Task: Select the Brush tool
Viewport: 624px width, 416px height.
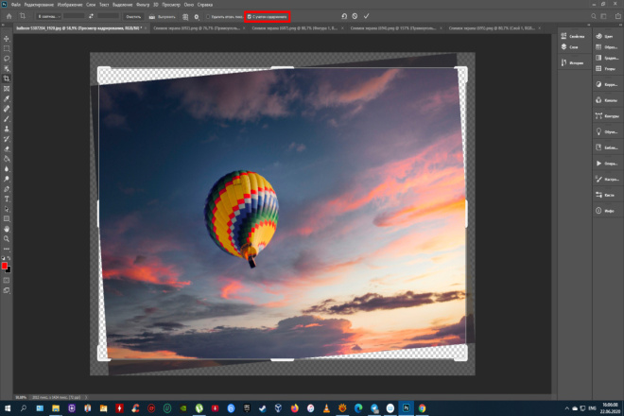Action: click(7, 119)
